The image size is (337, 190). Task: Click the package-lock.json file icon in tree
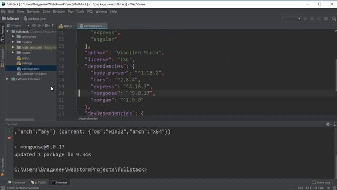pyautogui.click(x=19, y=74)
